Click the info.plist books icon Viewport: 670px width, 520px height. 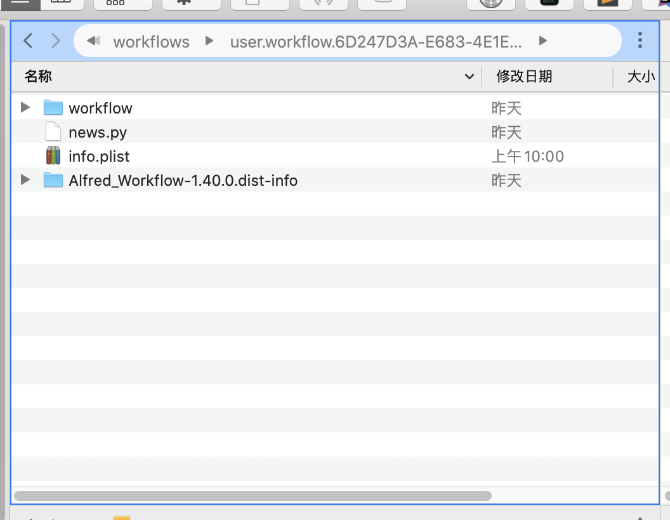coord(53,155)
